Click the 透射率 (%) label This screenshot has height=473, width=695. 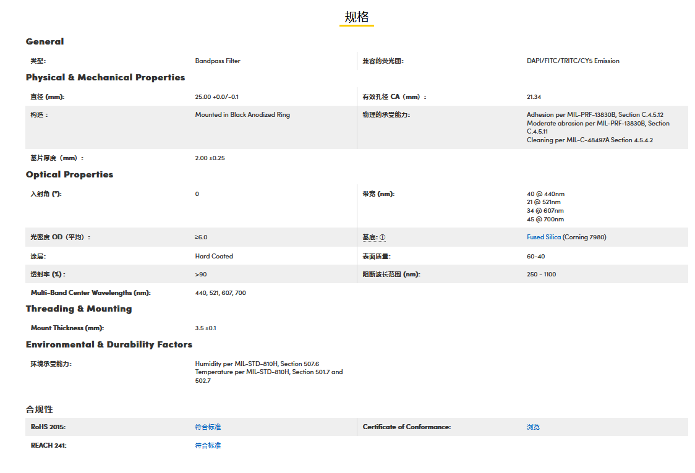pyautogui.click(x=48, y=275)
